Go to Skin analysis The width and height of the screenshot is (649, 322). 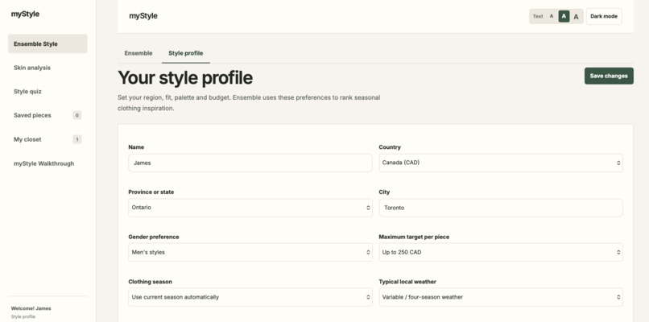click(x=48, y=68)
